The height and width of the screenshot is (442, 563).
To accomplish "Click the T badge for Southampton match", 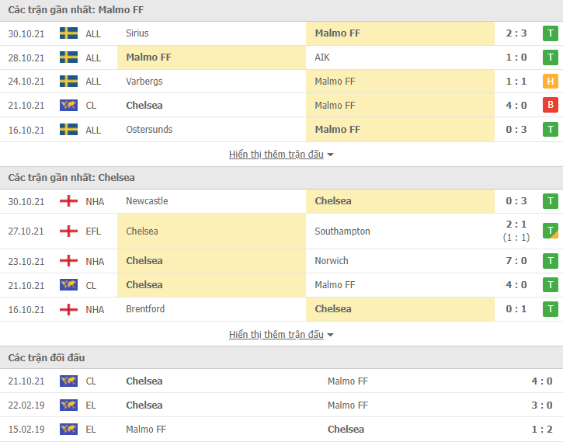I will coord(550,231).
